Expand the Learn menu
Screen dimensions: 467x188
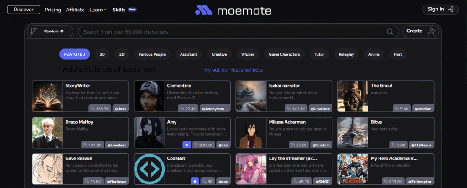(98, 10)
